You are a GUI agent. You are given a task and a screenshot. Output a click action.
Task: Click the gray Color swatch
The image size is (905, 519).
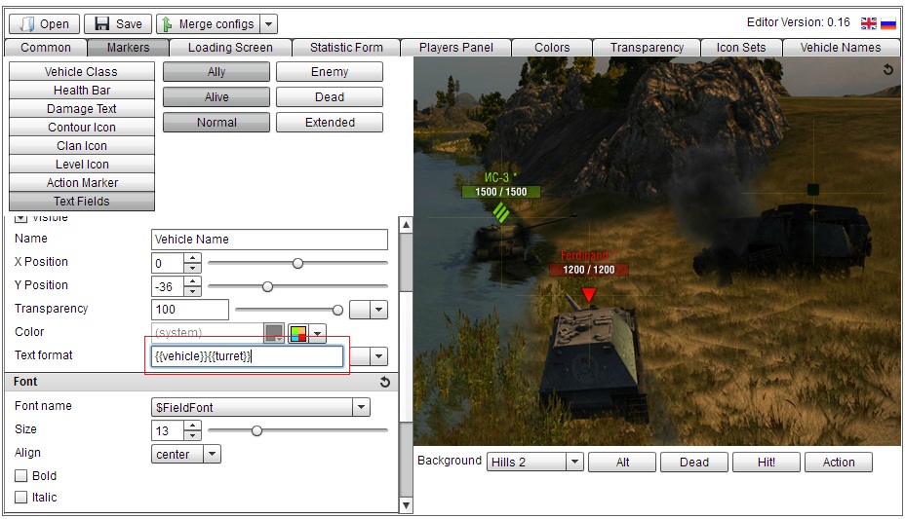pyautogui.click(x=274, y=332)
